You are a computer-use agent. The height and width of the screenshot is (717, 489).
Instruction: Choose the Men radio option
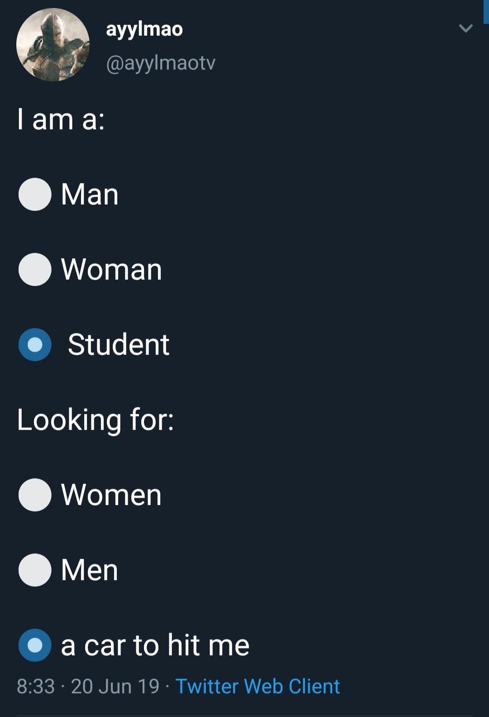pos(35,570)
